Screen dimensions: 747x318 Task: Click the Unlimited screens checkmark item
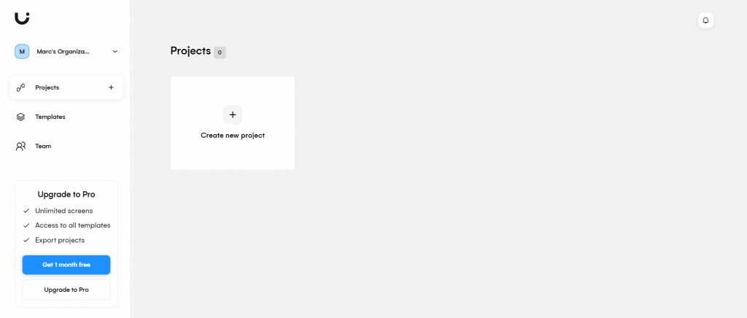(58, 211)
